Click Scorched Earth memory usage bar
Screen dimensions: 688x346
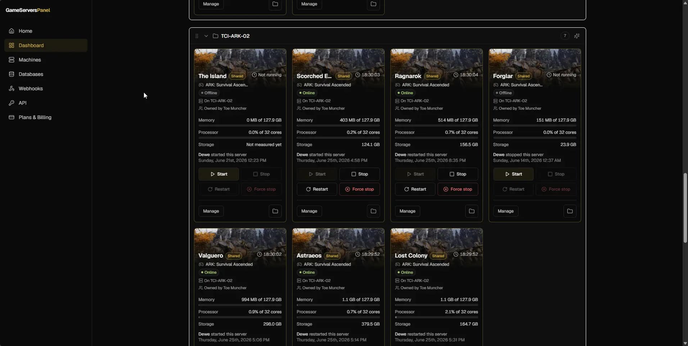point(338,126)
